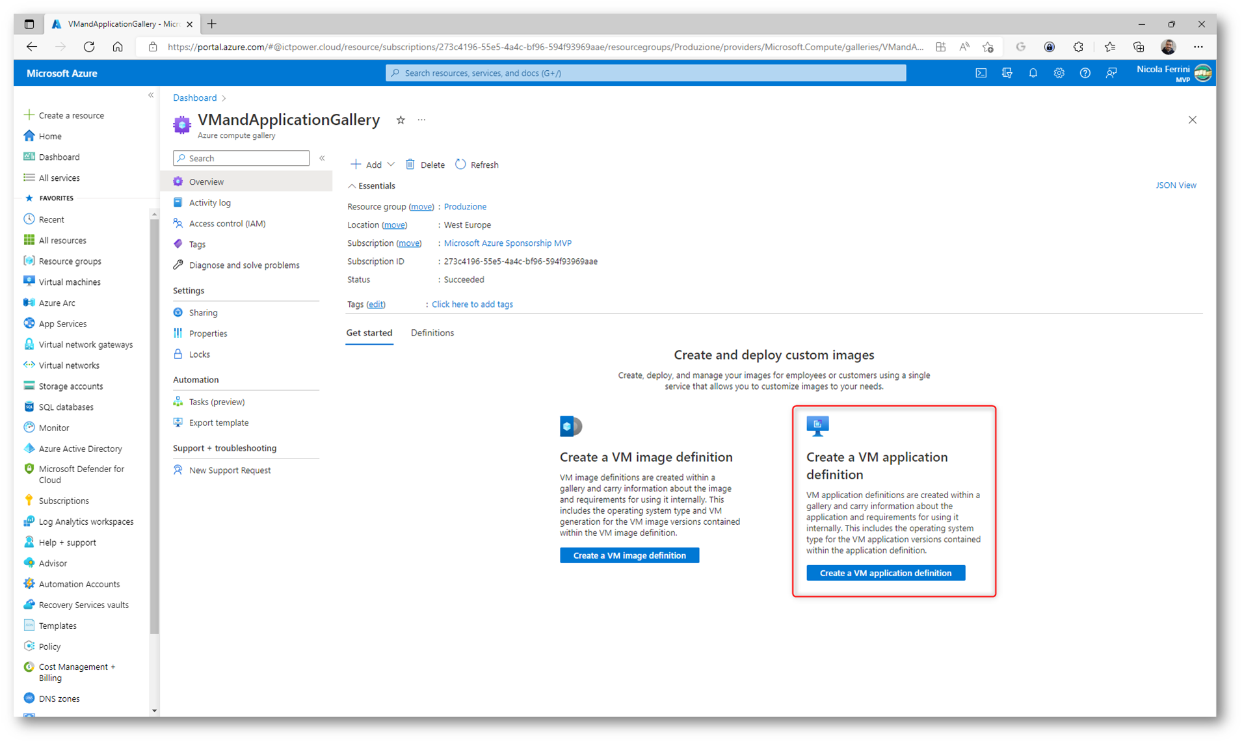Open Subscriptions in favorites
The image size is (1244, 744).
pos(63,500)
